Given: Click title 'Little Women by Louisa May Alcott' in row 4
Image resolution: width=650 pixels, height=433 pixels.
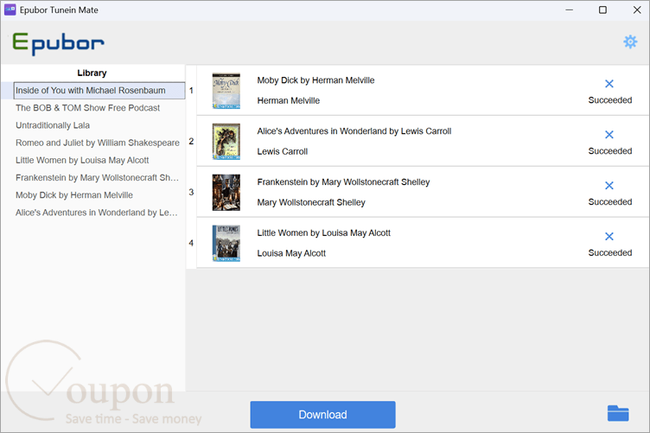Looking at the screenshot, I should (324, 233).
